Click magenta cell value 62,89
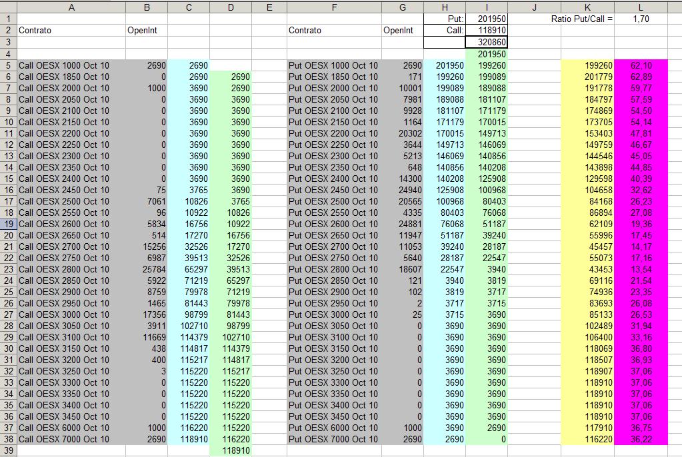 tap(641, 77)
